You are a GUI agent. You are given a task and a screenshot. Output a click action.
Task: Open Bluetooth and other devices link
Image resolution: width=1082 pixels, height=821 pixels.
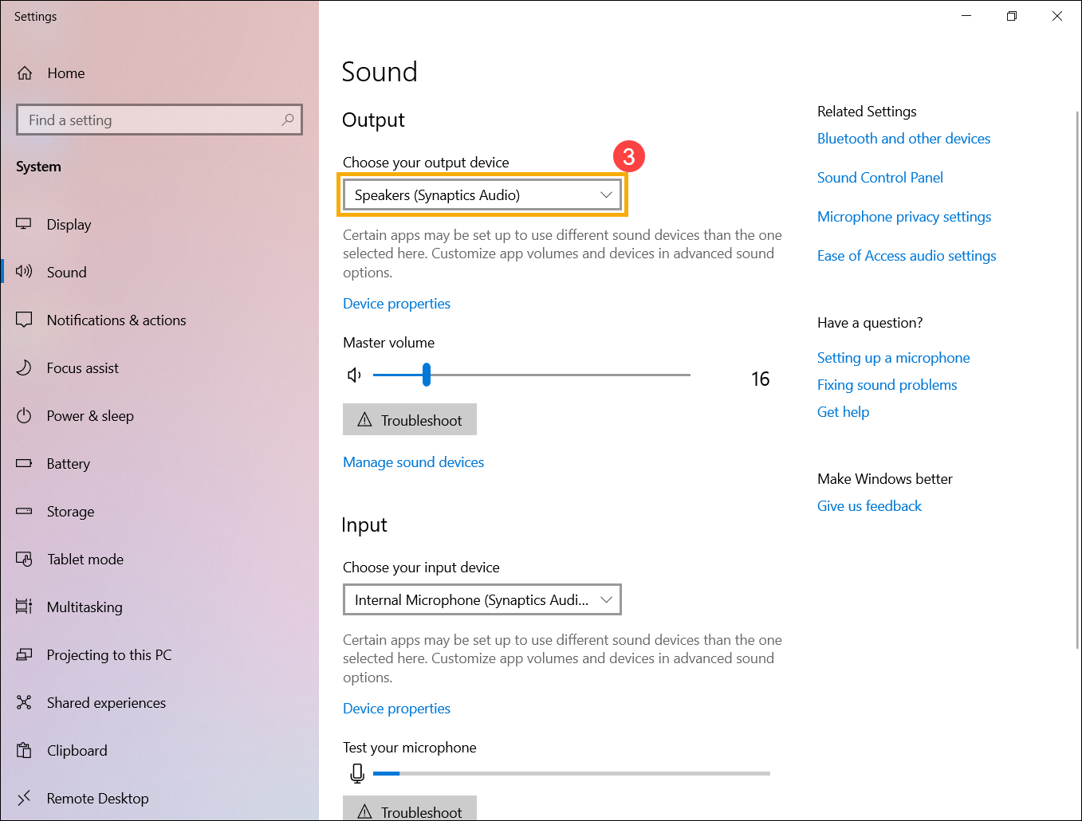903,139
